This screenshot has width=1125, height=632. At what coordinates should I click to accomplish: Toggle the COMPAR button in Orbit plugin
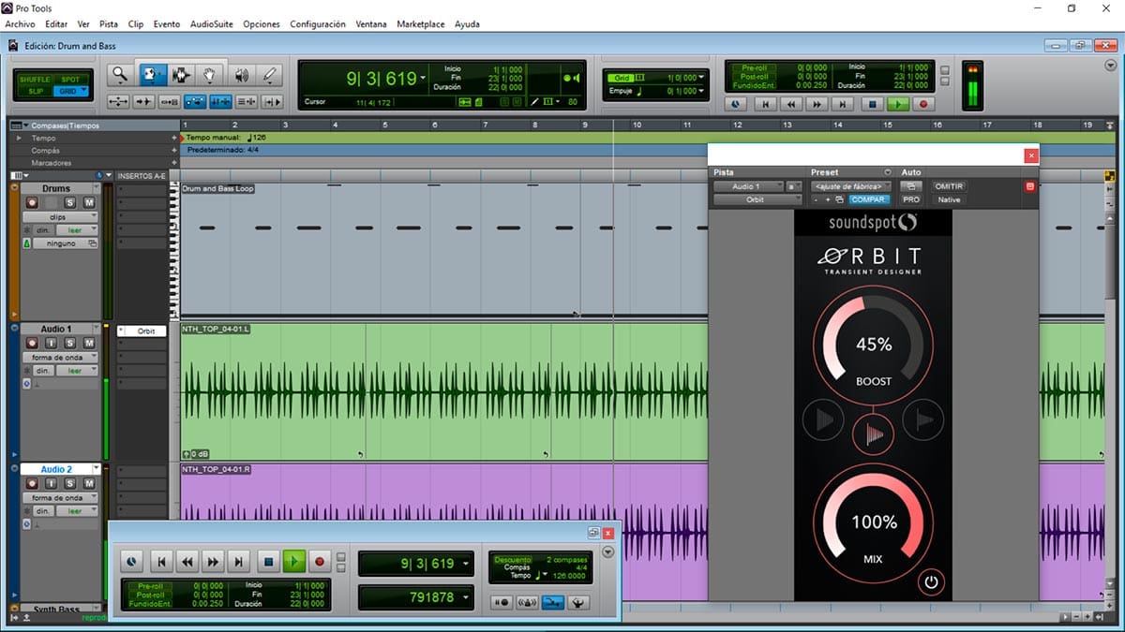(x=868, y=199)
